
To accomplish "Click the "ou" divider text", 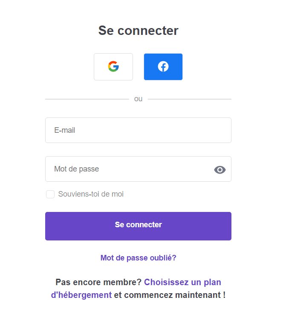I will click(x=138, y=99).
